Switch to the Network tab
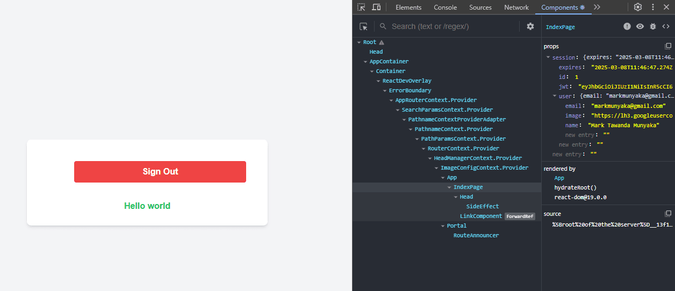Image resolution: width=675 pixels, height=291 pixels. [516, 7]
